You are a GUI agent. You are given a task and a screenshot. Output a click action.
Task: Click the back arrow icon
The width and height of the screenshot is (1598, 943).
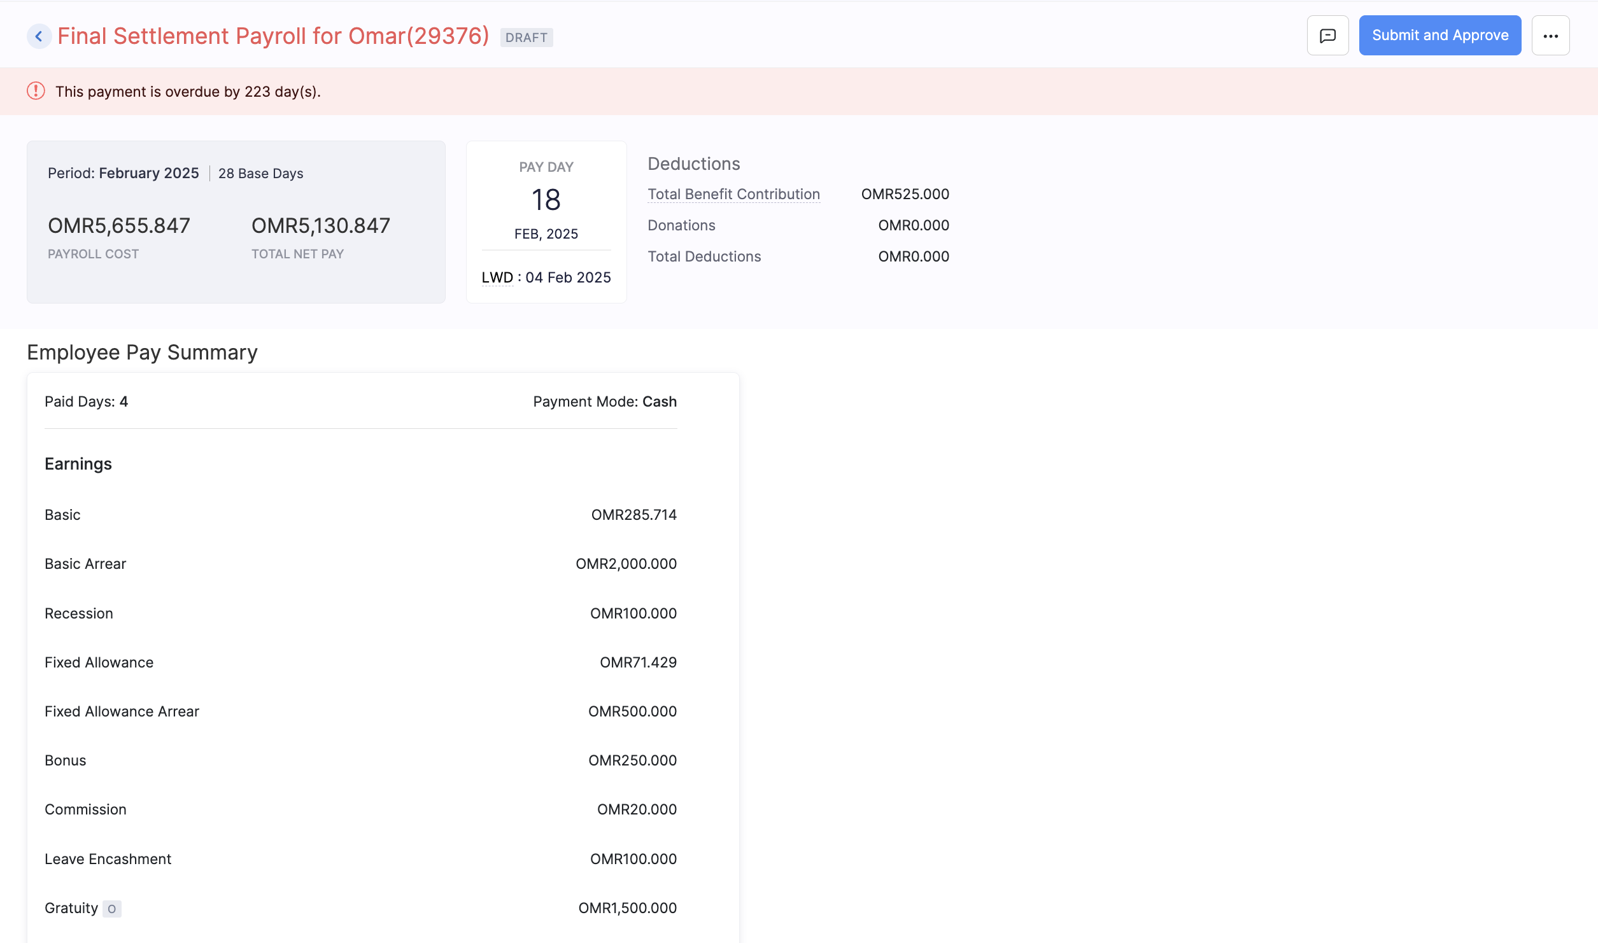coord(39,36)
